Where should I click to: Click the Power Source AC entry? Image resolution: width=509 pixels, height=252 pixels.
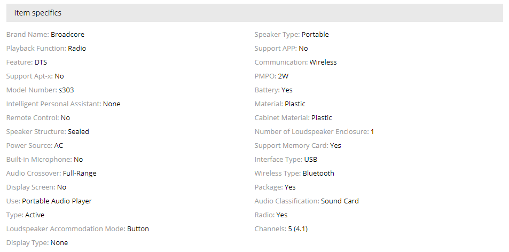pos(59,146)
